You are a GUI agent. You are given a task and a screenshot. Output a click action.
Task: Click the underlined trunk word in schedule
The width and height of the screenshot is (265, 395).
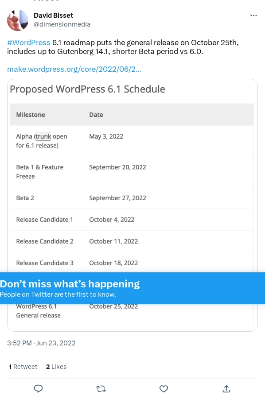[x=43, y=136]
